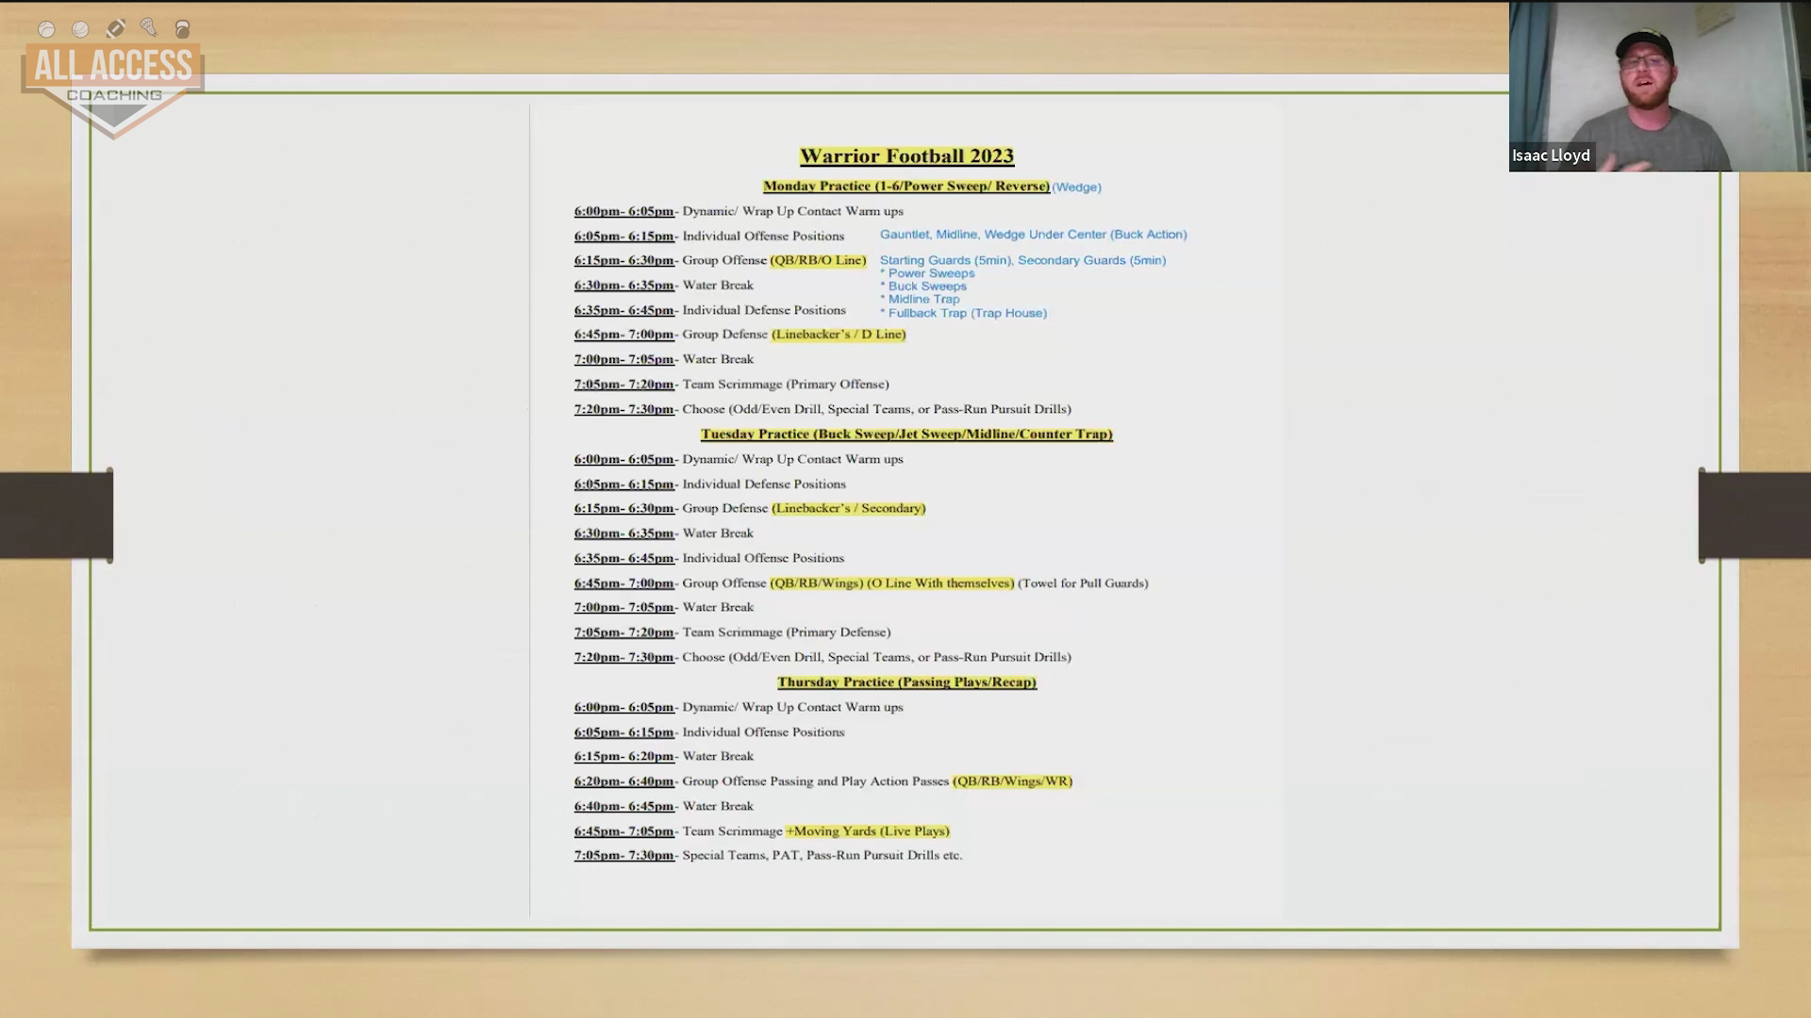Click the blue 'Gauntlet, Midline, Wedge Under Center' note
Screen dimensions: 1811x1018
click(x=1033, y=235)
